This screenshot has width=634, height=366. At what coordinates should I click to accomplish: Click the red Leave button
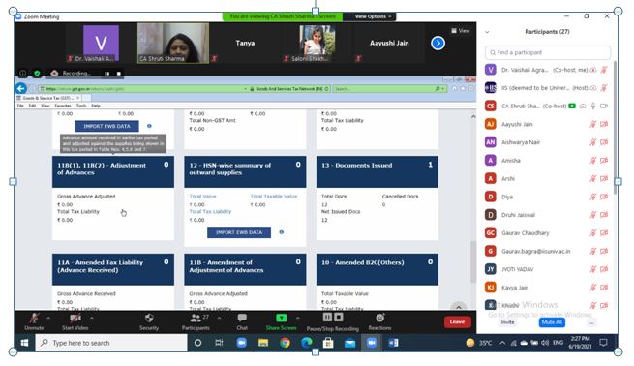tap(457, 321)
